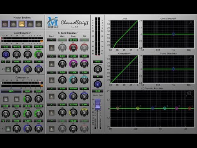Click the Gate In Gain blue knob

[6, 55]
